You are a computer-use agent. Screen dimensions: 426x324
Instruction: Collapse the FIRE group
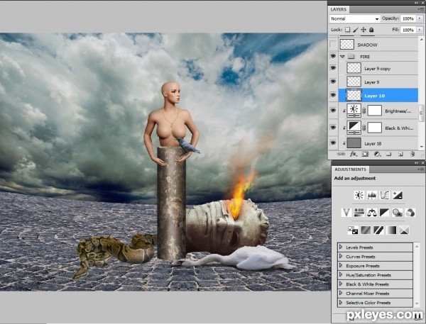tap(342, 57)
